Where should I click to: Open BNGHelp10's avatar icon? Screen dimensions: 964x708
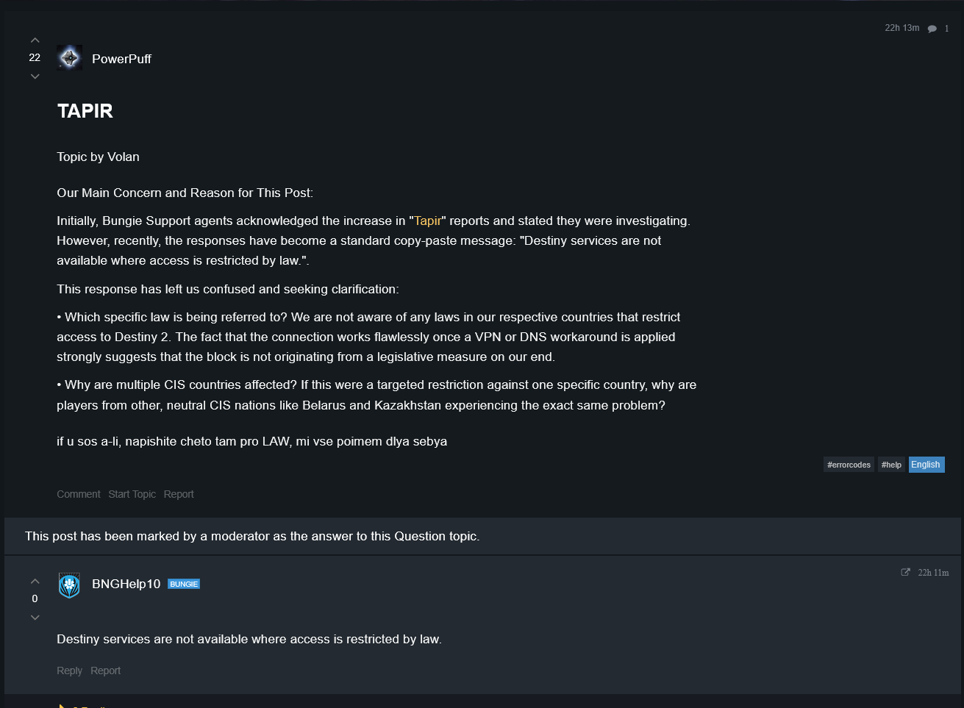[x=69, y=585]
